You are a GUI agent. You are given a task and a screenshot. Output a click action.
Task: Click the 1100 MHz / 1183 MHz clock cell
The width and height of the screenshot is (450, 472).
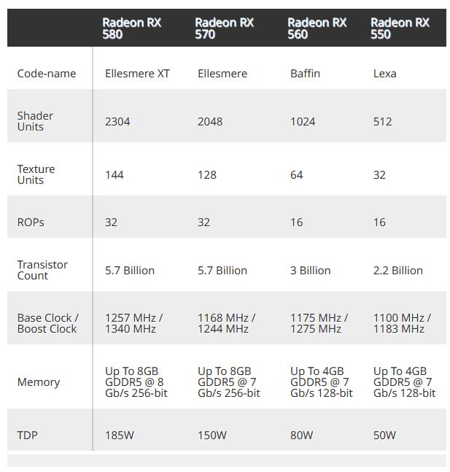(x=402, y=323)
